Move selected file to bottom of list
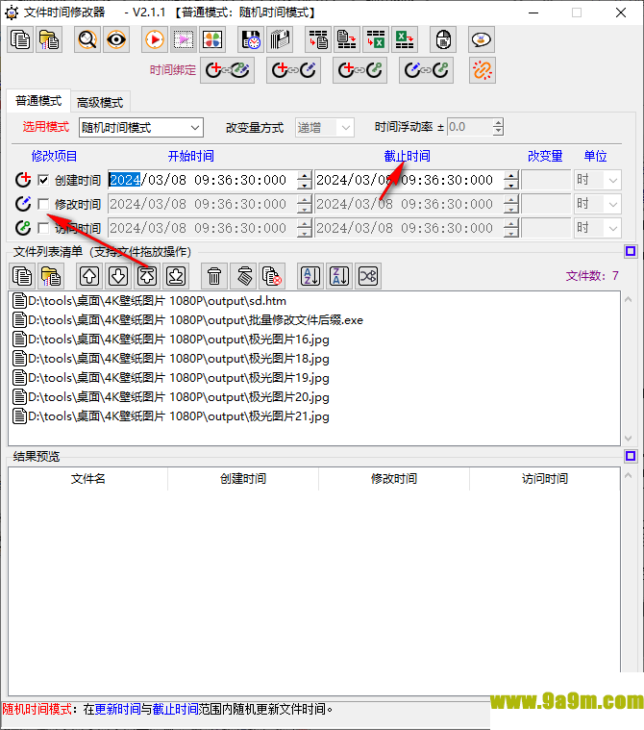644x730 pixels. coord(176,276)
